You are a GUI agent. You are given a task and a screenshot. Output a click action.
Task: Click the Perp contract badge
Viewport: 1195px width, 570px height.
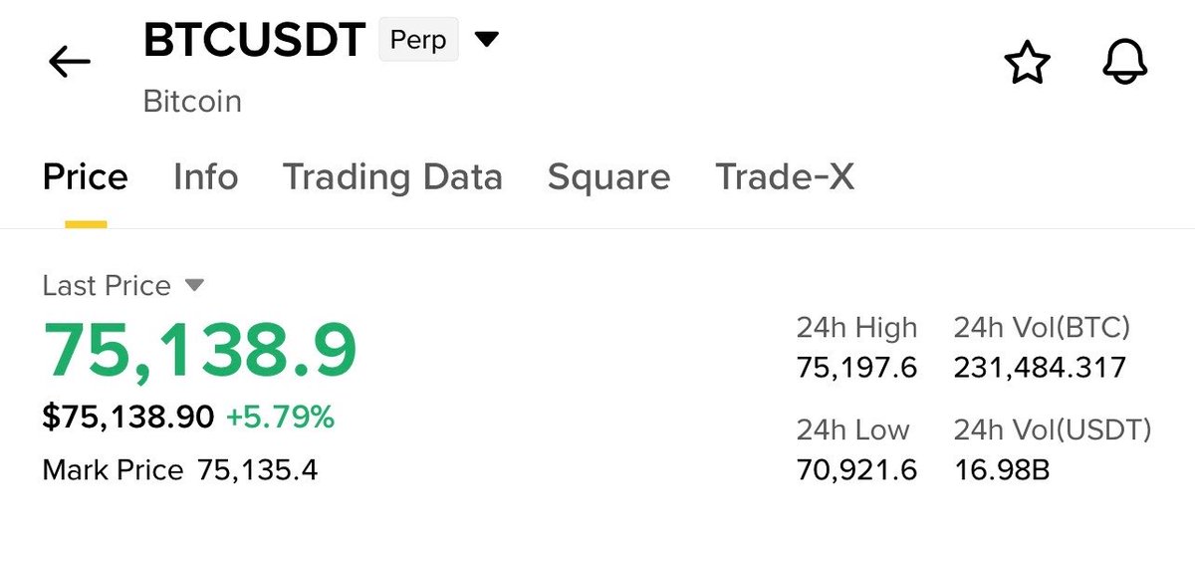pos(418,41)
